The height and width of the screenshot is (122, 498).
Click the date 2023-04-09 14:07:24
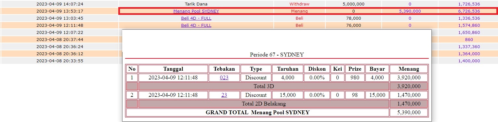59,4
